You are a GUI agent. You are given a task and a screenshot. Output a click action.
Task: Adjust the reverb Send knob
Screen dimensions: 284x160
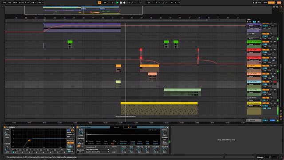[81, 132]
